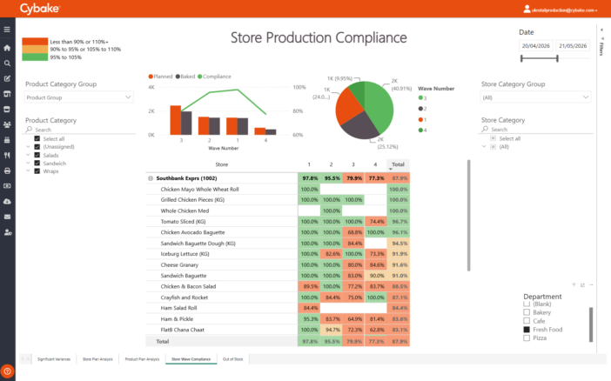
Task: Open the user settings sidebar icon
Action: tap(8, 232)
